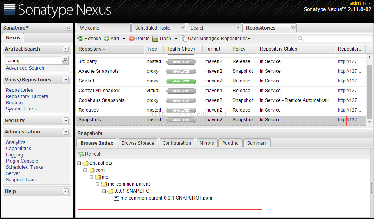Collapse the Sonatype side panel
This screenshot has height=219, width=374.
68,28
